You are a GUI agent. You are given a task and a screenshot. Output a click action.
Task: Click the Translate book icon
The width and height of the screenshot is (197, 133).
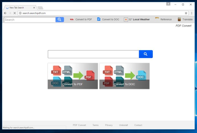point(179,19)
